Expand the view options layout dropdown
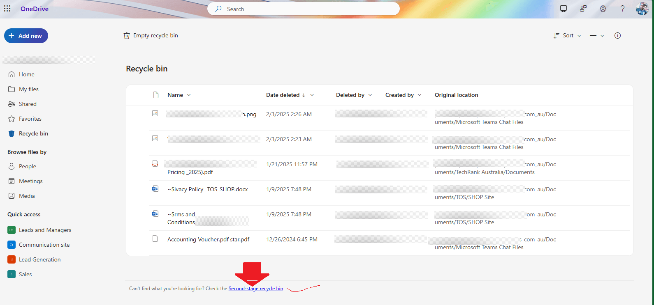 pyautogui.click(x=596, y=36)
